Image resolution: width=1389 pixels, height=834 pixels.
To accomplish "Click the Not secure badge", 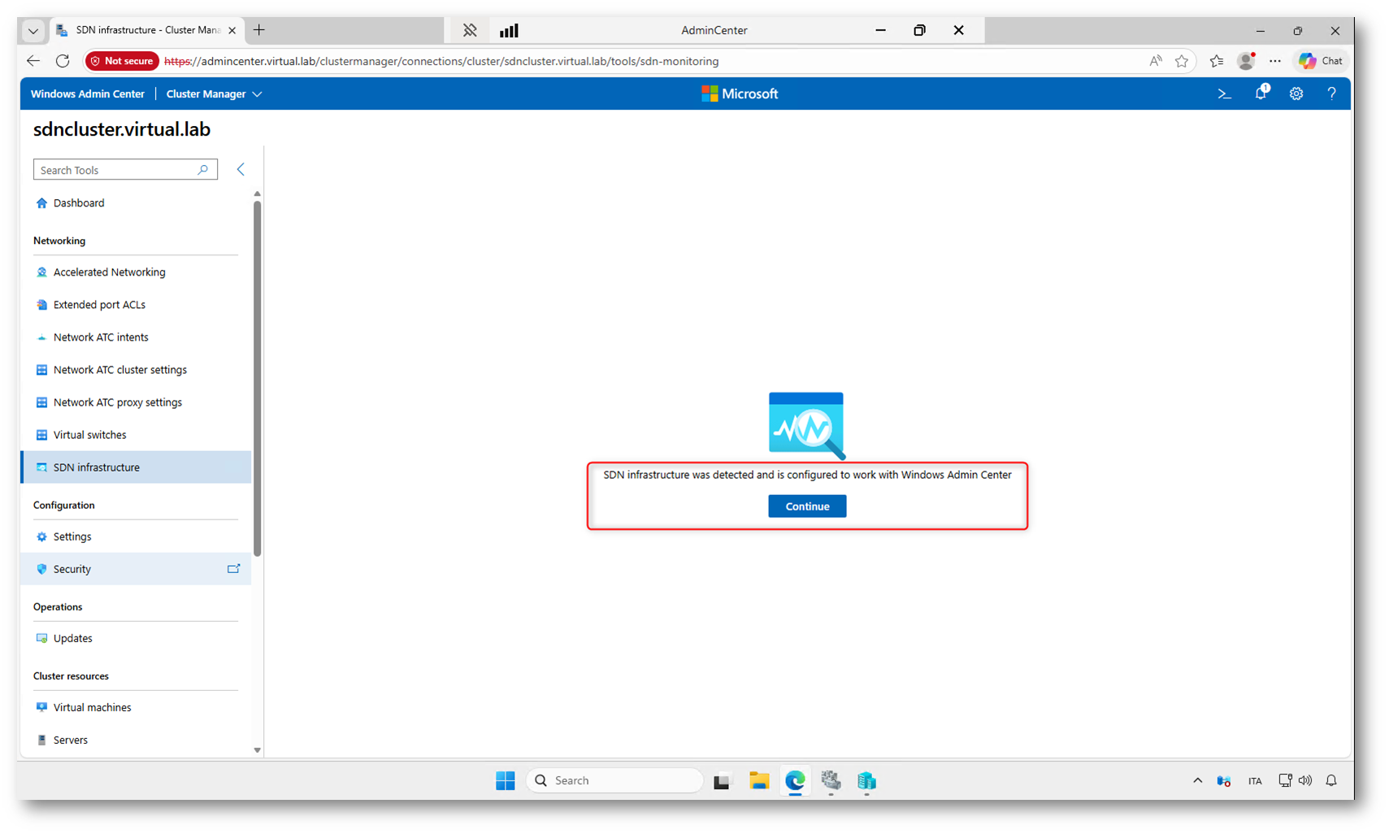I will pos(122,61).
